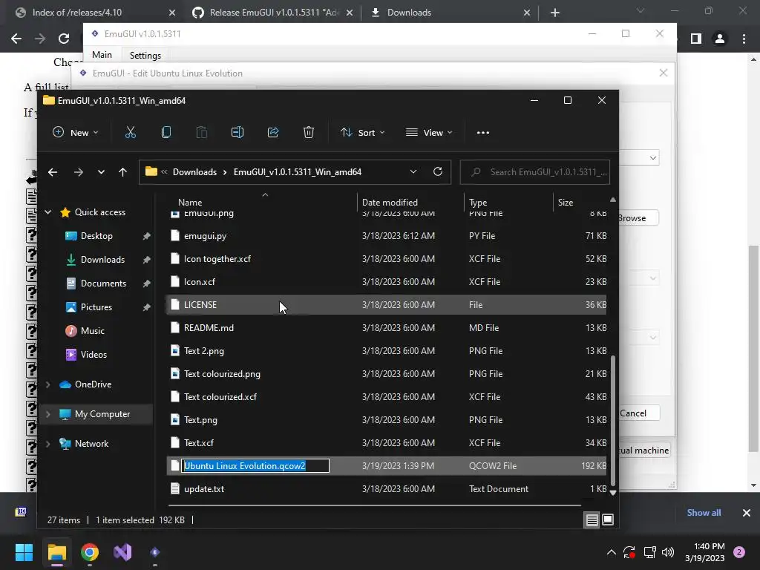Select the LICENSE file row
This screenshot has width=760, height=570.
(x=386, y=305)
